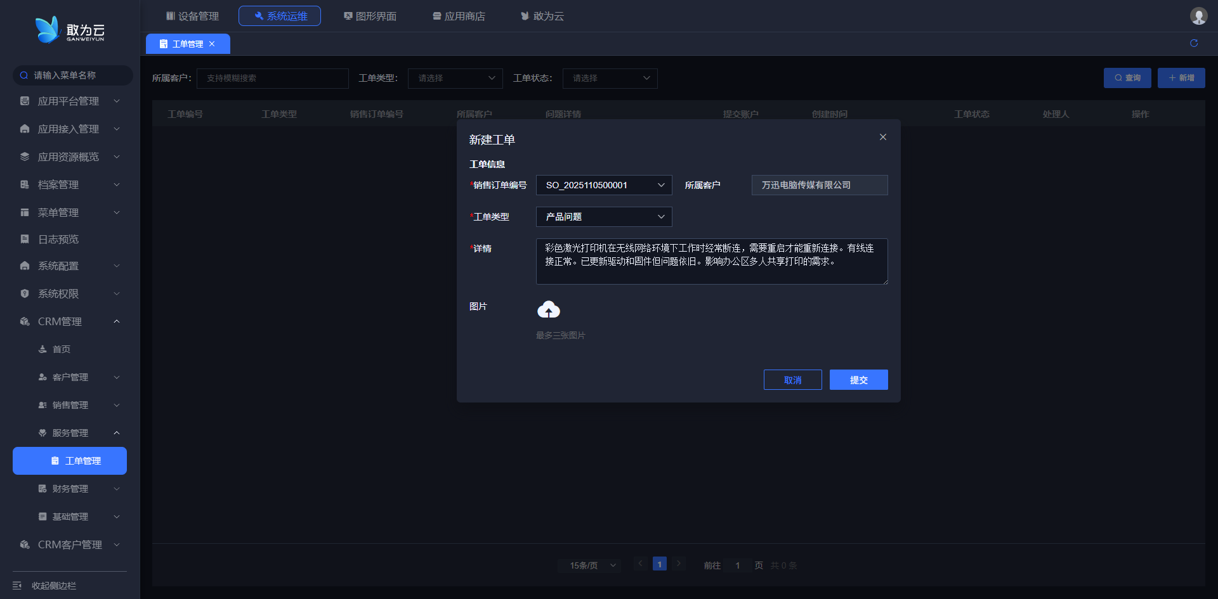Click the 财务管理 icon
This screenshot has height=599, width=1218.
click(x=43, y=489)
